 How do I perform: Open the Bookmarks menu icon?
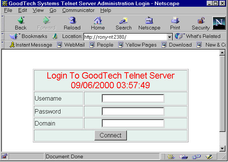pyautogui.click(x=14, y=36)
